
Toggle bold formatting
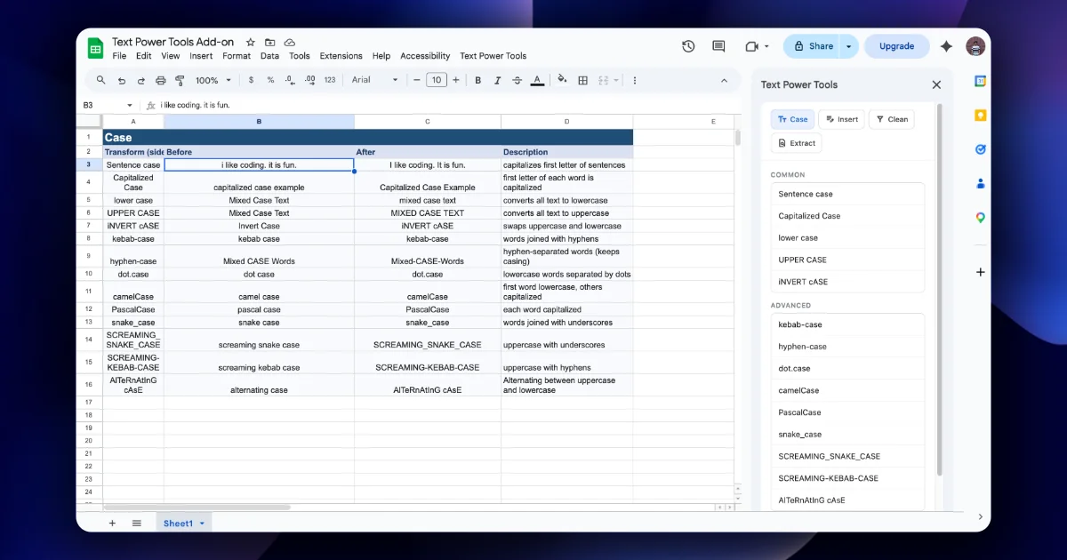477,80
